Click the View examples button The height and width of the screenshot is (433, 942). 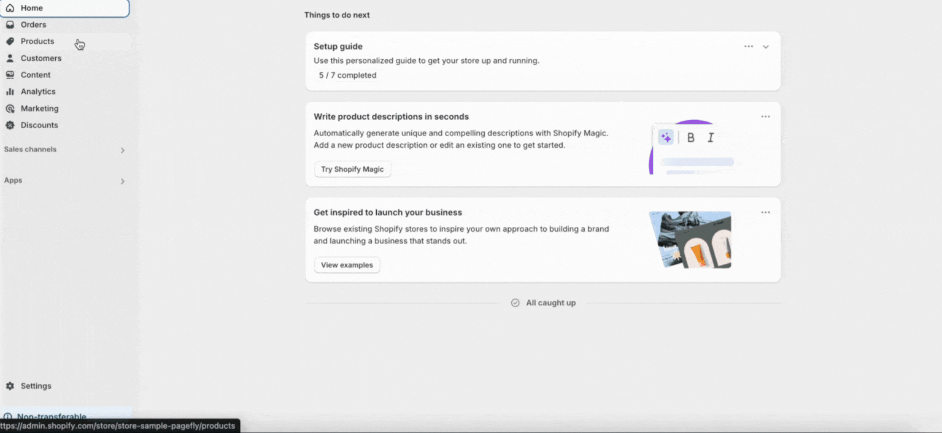coord(347,265)
